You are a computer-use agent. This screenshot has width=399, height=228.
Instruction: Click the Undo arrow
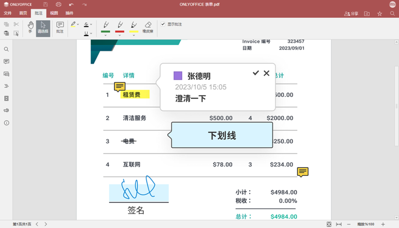point(71,5)
